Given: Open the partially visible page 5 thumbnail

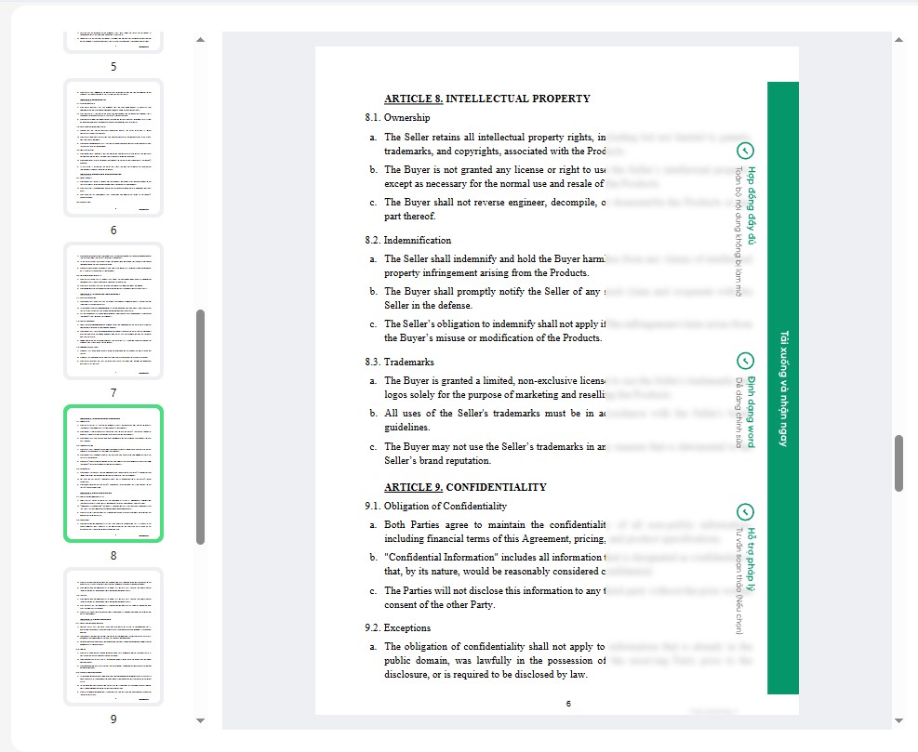Looking at the screenshot, I should pyautogui.click(x=113, y=41).
